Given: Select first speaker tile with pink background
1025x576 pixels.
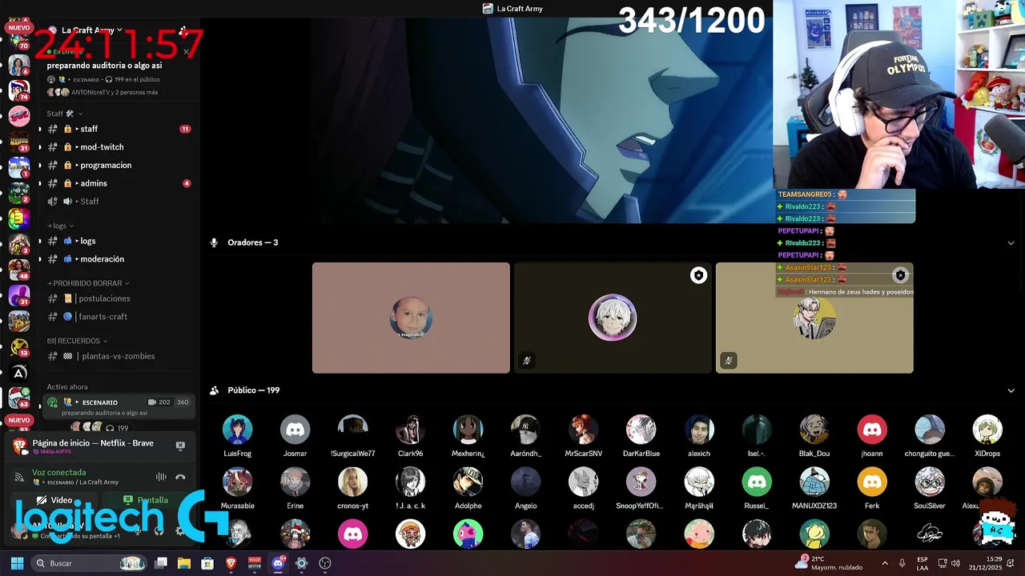Looking at the screenshot, I should [x=411, y=318].
